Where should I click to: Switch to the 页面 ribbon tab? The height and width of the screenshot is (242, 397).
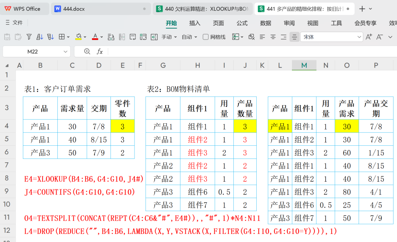[218, 23]
